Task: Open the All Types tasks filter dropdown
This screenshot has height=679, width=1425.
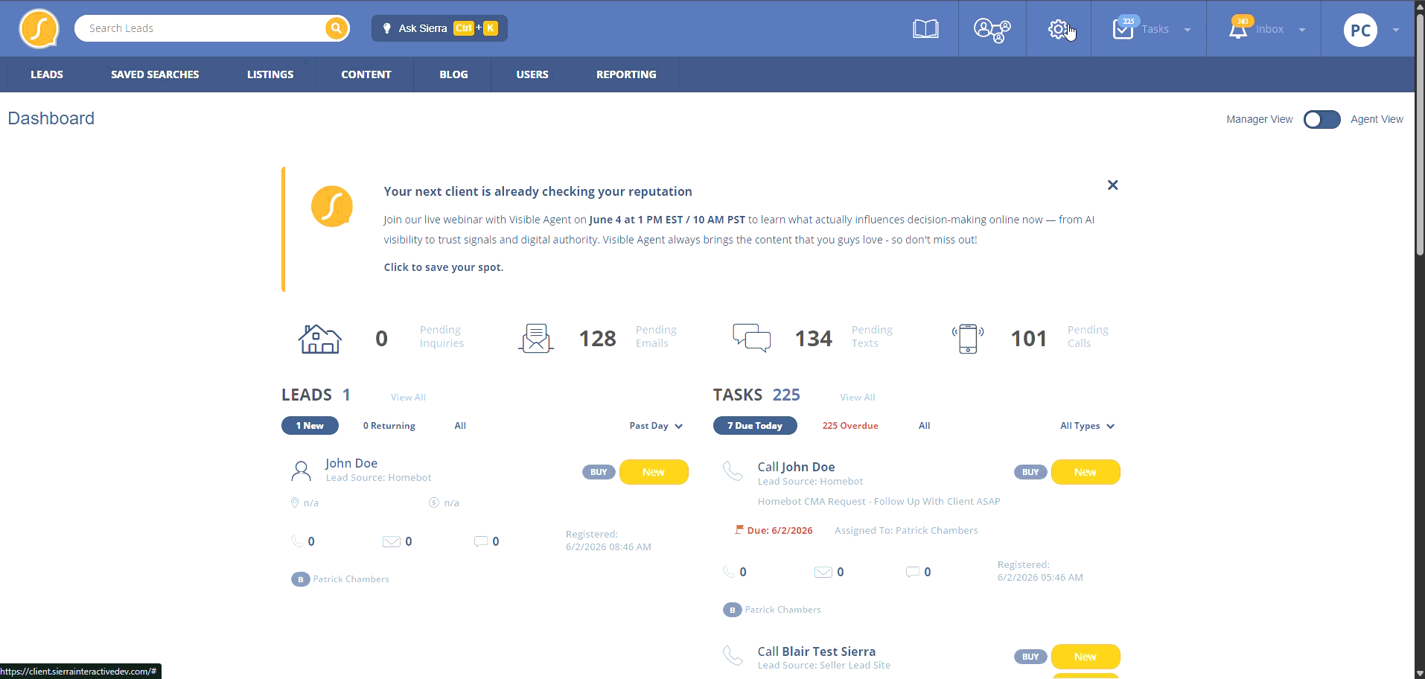Action: pos(1087,426)
